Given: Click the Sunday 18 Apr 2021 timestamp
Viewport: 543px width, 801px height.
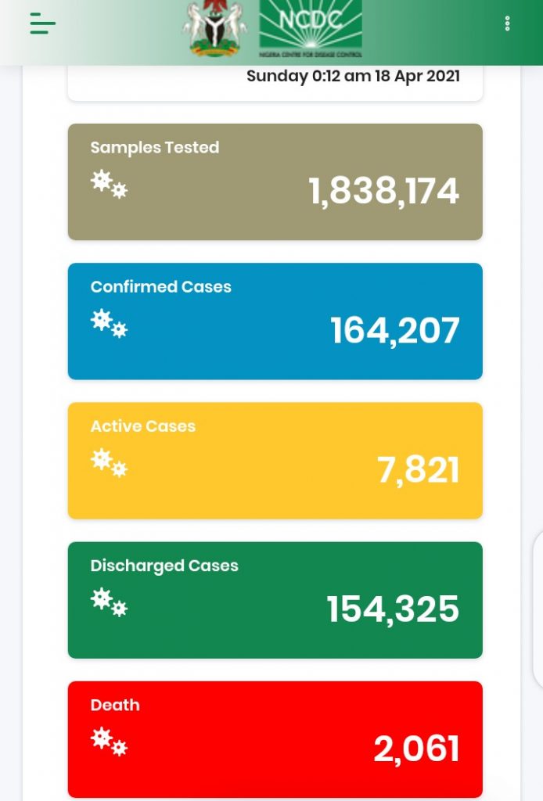Looking at the screenshot, I should click(353, 77).
